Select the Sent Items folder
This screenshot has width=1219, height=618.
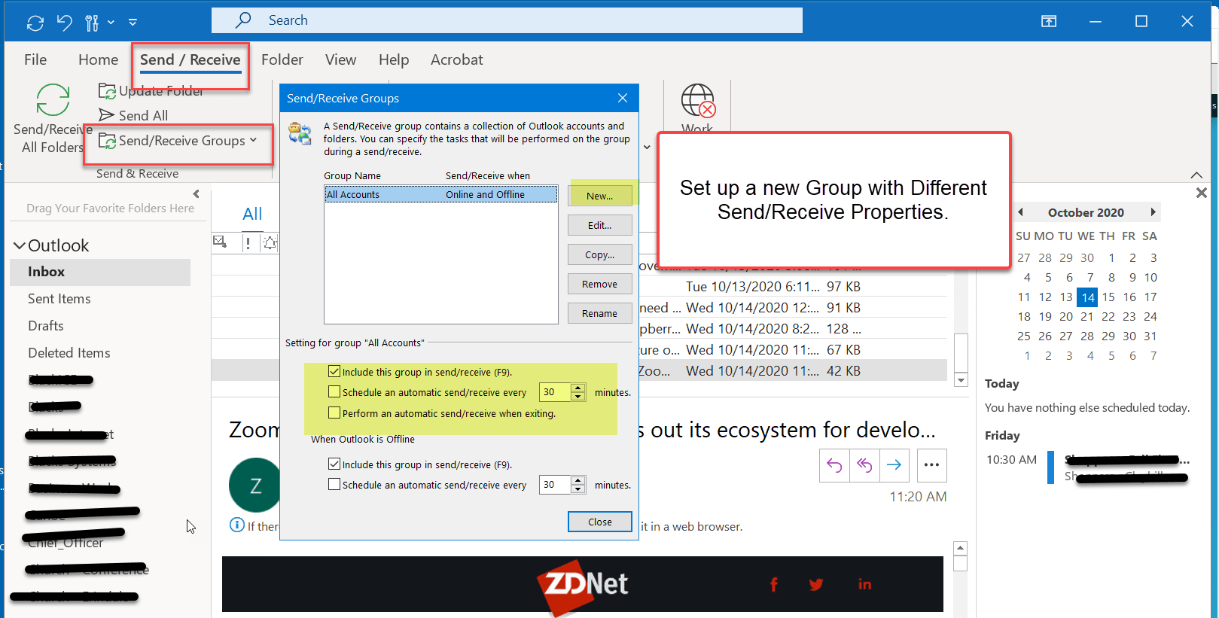click(59, 299)
